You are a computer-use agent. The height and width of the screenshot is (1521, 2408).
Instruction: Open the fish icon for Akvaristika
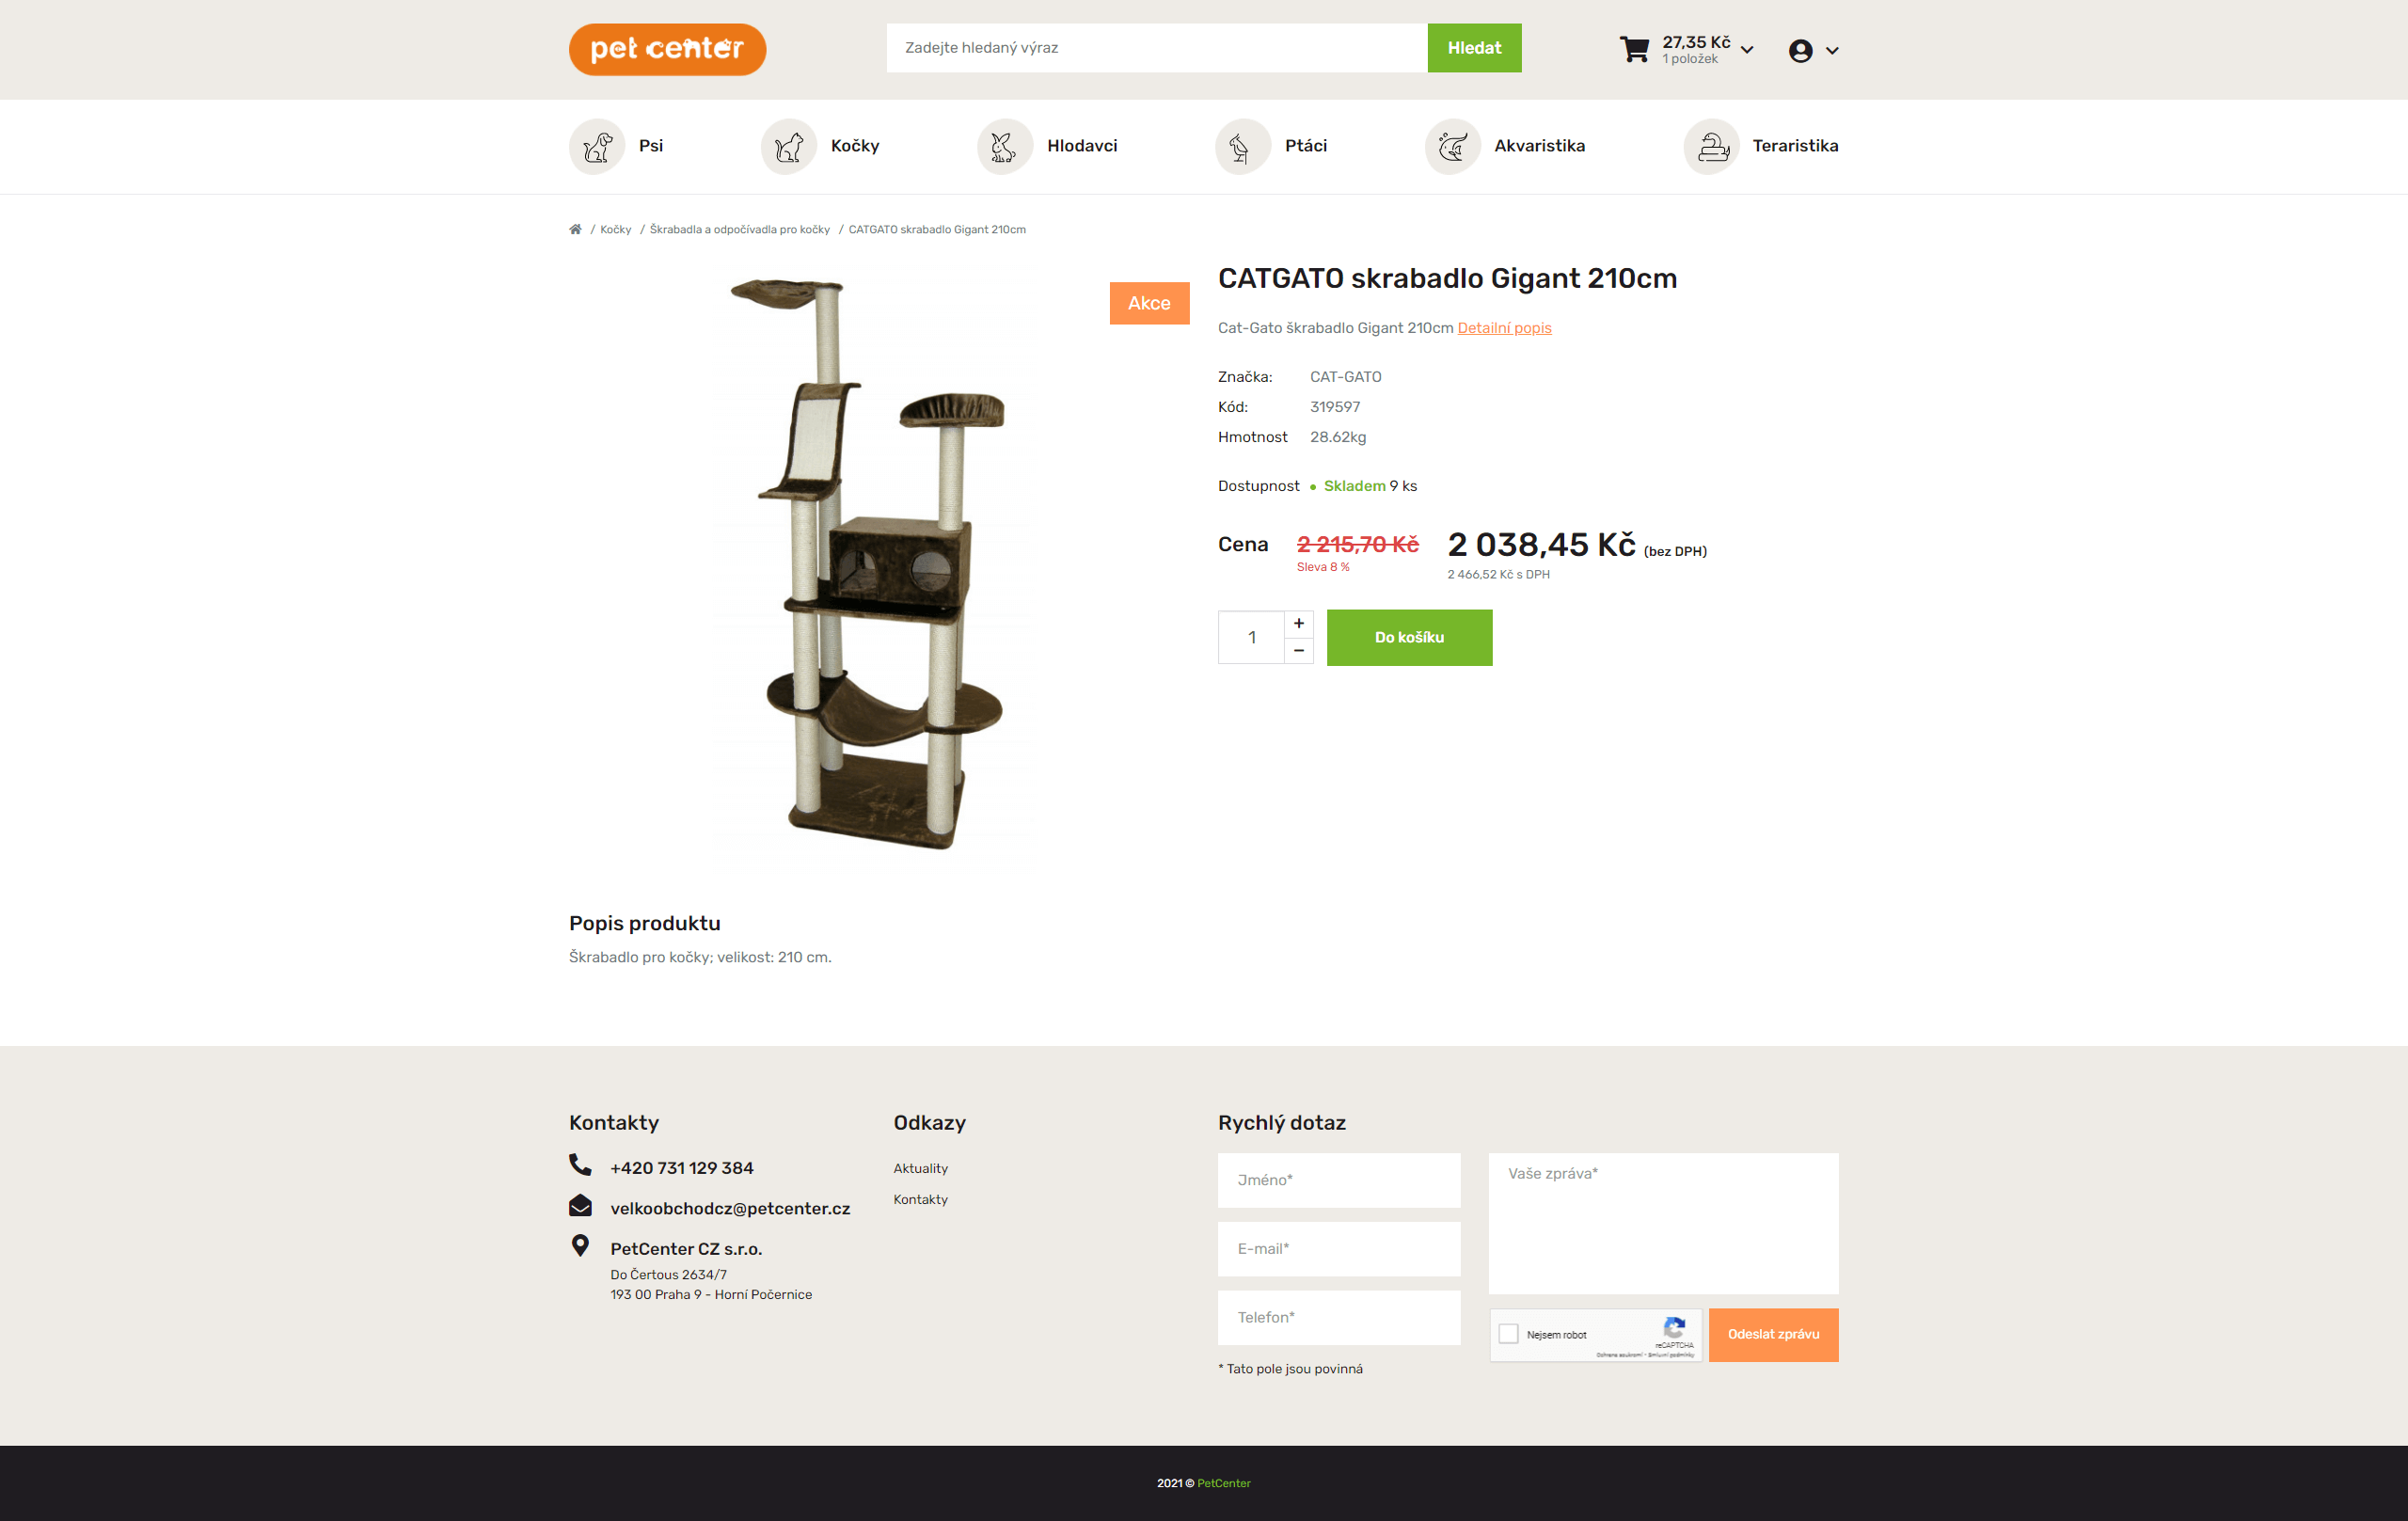coord(1452,146)
